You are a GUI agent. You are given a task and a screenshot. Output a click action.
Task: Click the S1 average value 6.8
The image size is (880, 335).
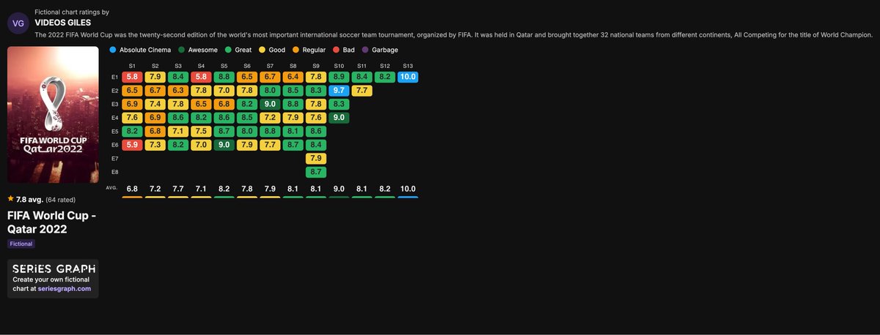(132, 189)
